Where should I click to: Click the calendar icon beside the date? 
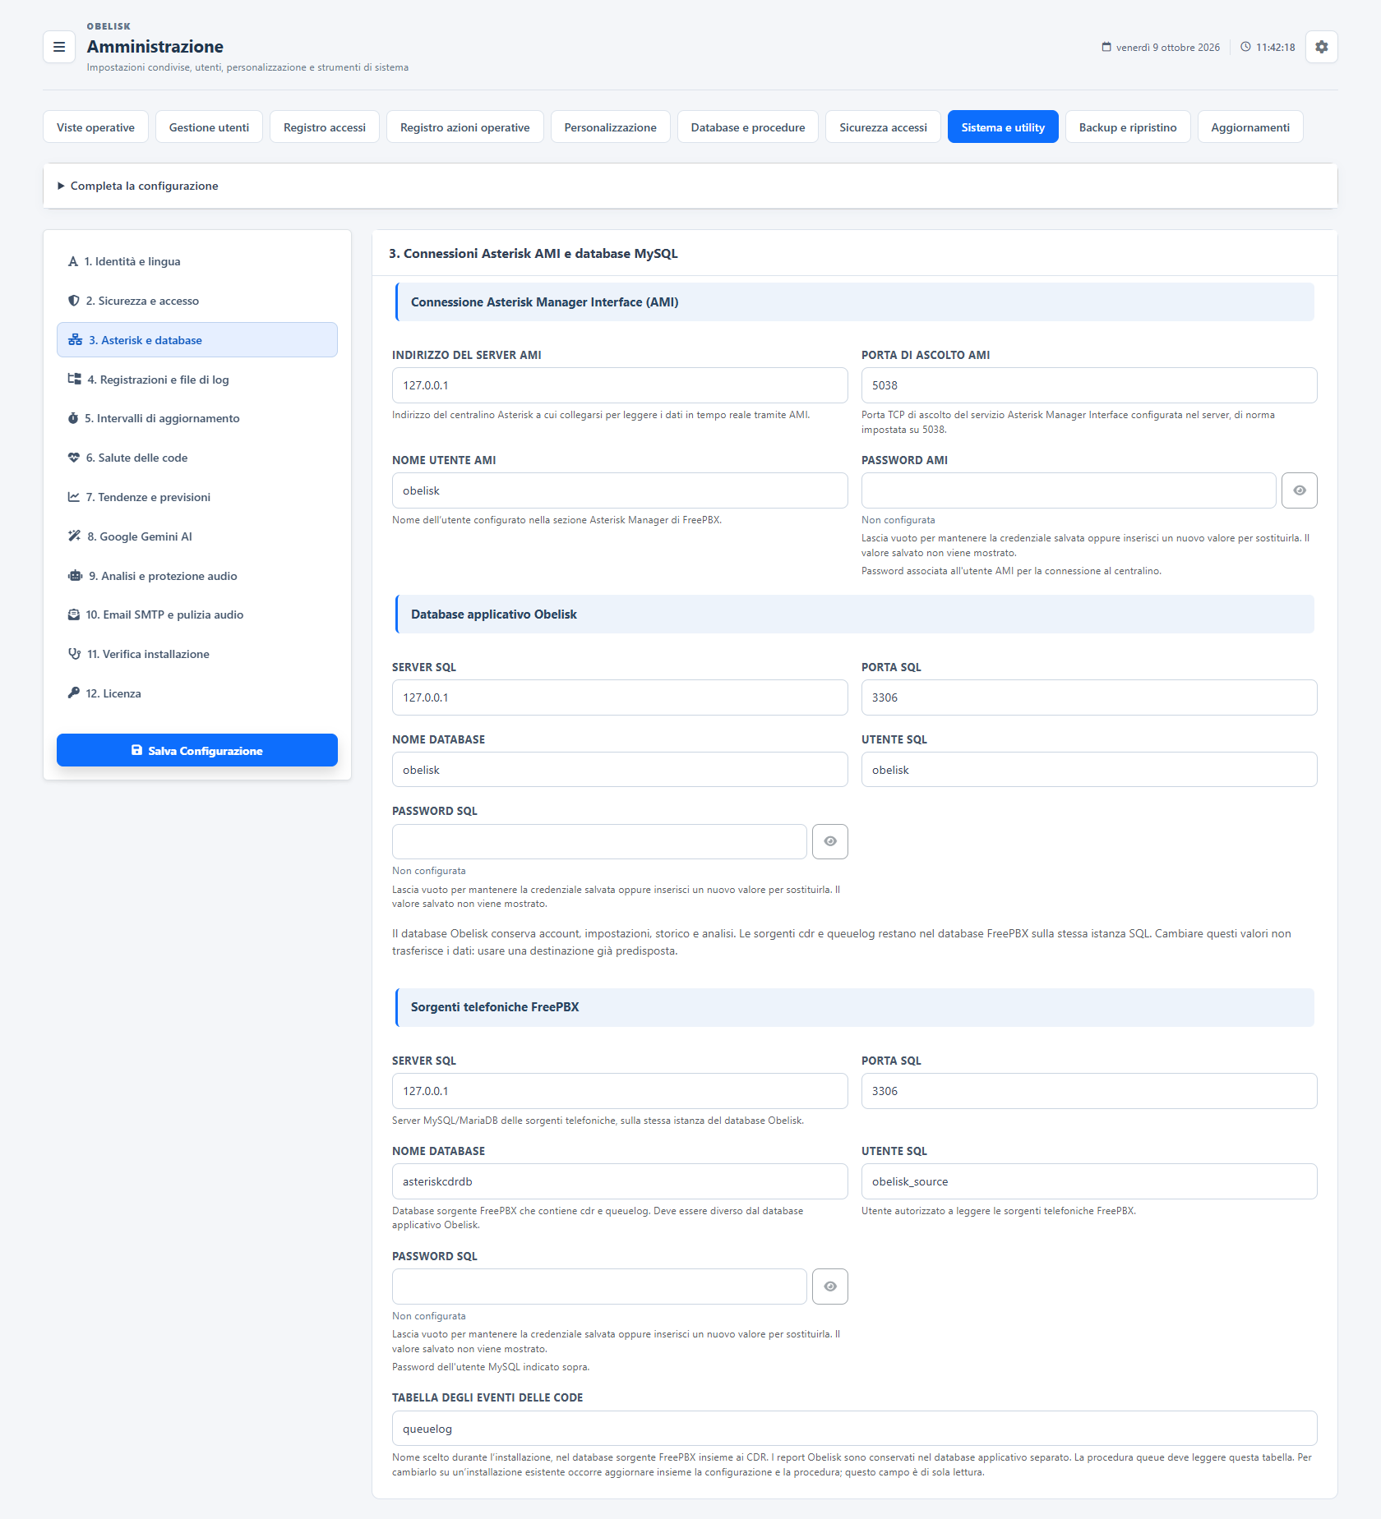point(1106,47)
